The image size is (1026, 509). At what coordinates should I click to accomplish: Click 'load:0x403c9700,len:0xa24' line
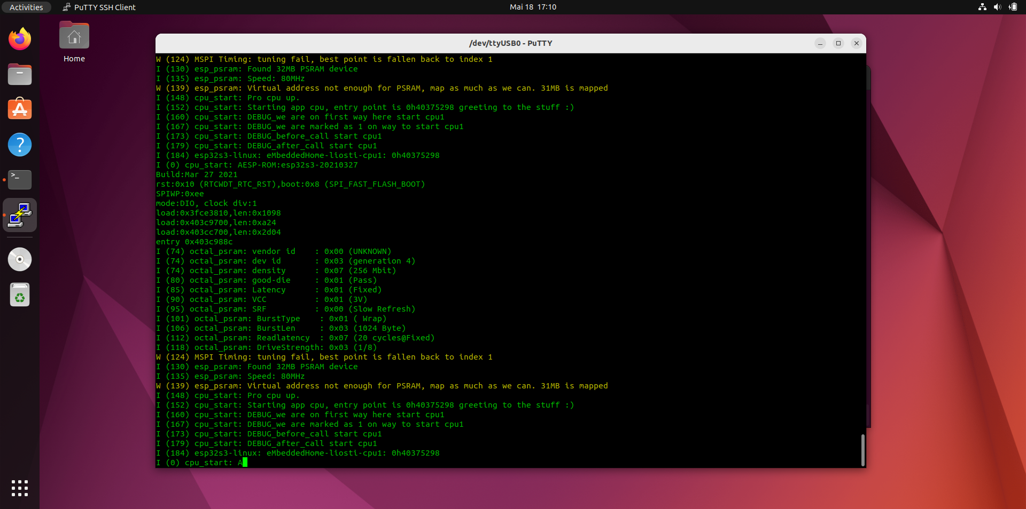pyautogui.click(x=216, y=222)
